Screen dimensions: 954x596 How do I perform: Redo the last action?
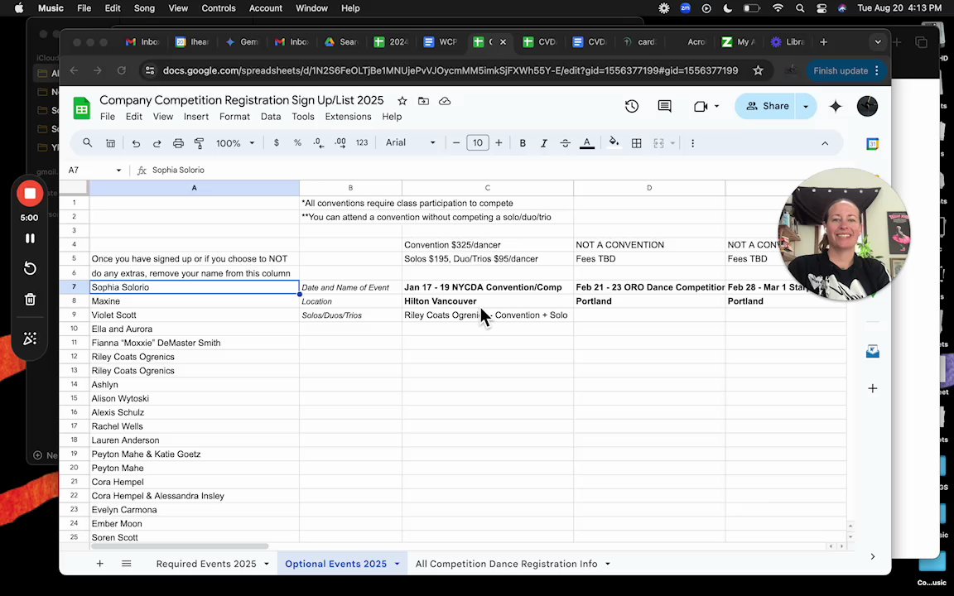click(157, 143)
